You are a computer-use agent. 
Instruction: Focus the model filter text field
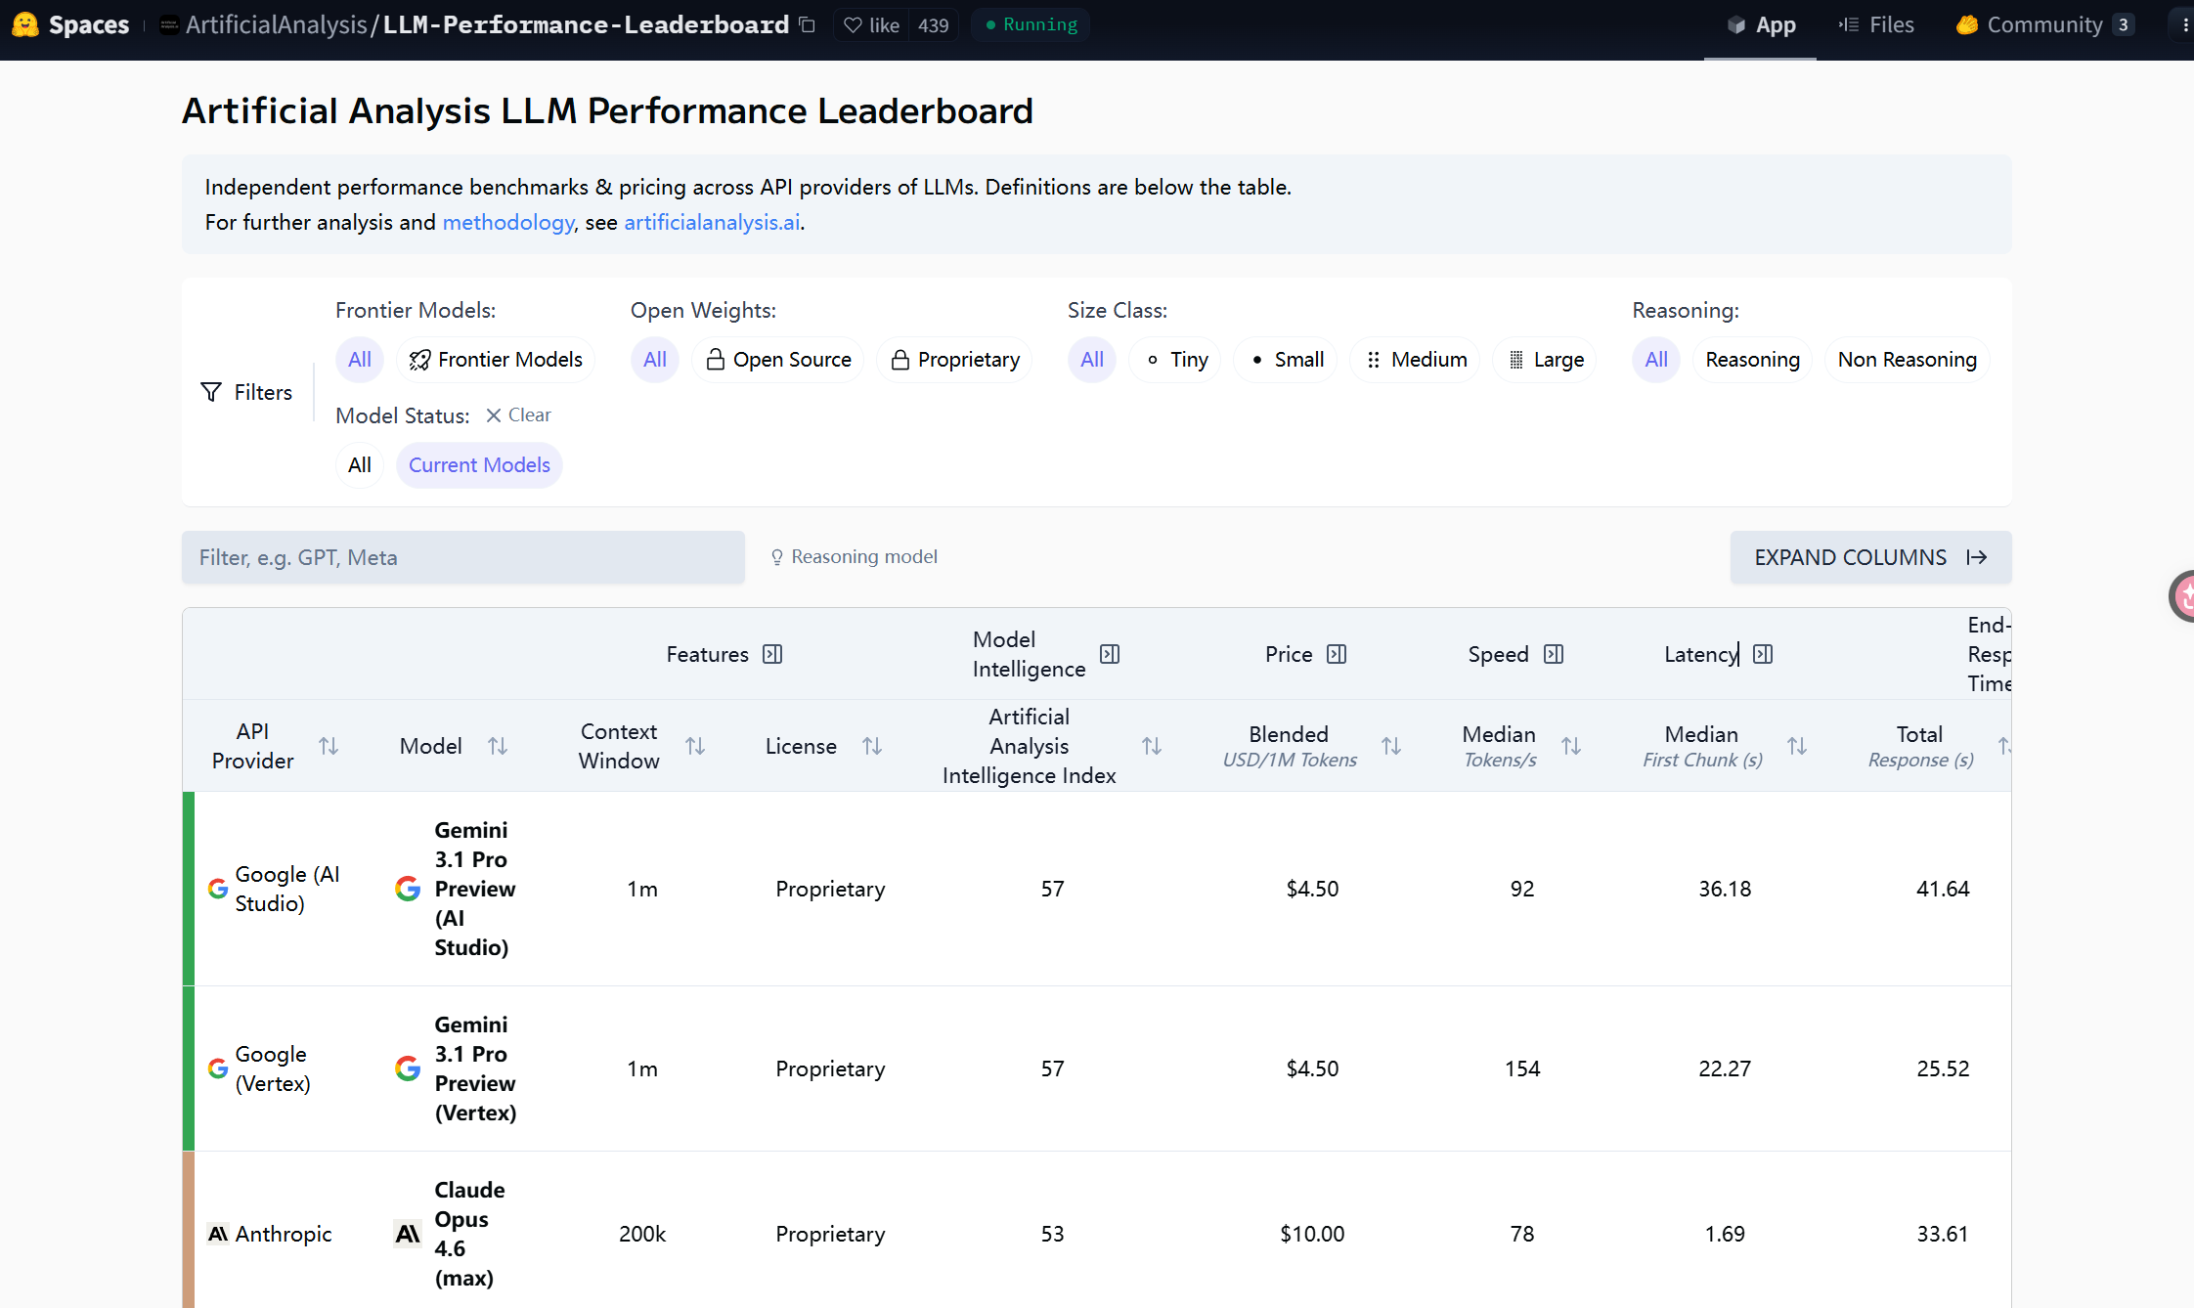[x=463, y=557]
